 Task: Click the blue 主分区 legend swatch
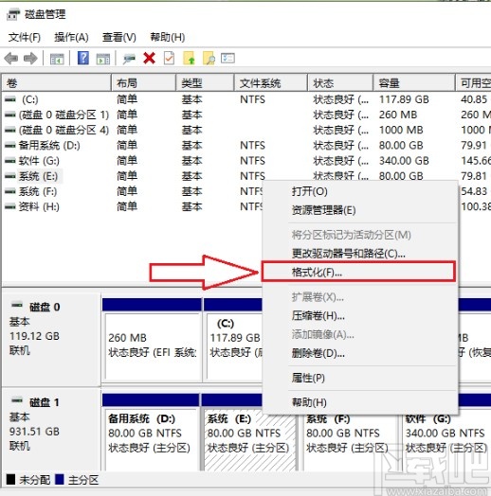pyautogui.click(x=60, y=480)
